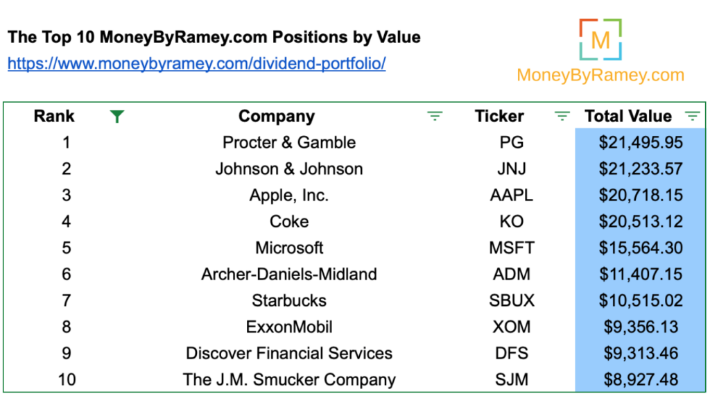
Task: Select the MSFT ticker cell
Action: [512, 248]
